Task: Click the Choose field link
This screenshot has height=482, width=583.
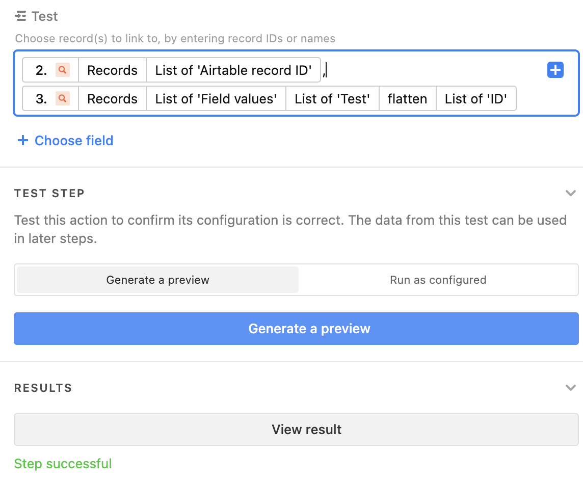Action: pyautogui.click(x=73, y=141)
